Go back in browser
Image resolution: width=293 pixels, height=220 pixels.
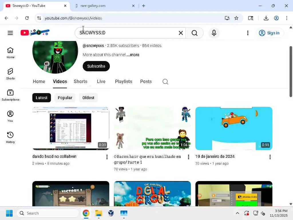6,18
